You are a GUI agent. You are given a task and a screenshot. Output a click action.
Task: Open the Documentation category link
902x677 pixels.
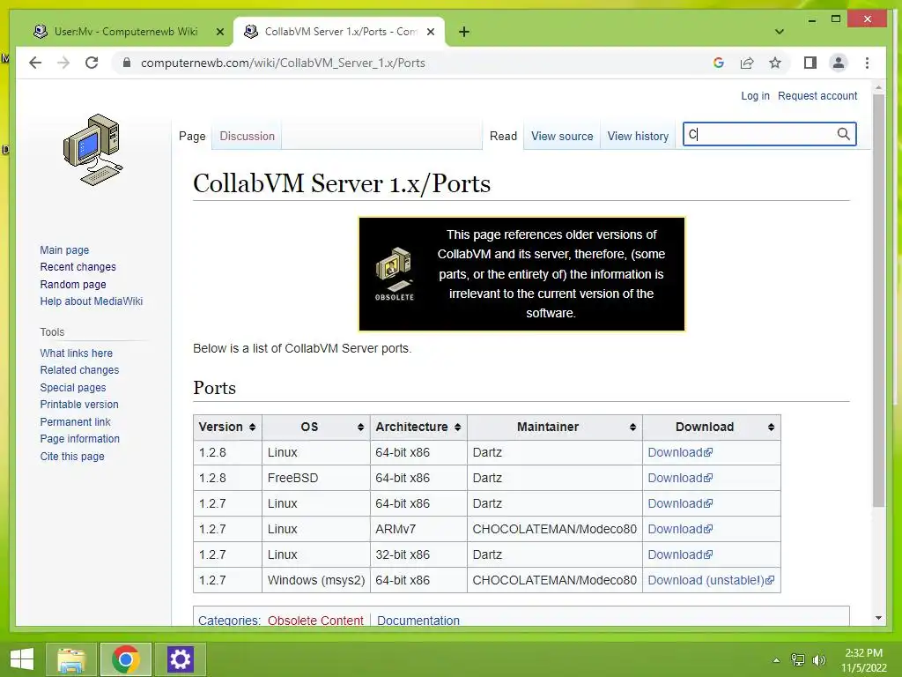[418, 620]
